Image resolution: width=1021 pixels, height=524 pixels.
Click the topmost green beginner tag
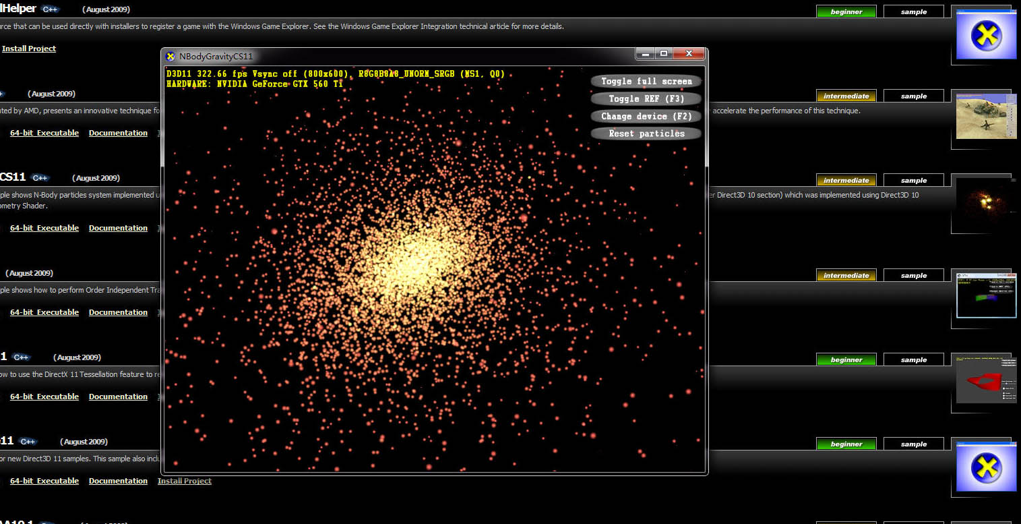(846, 11)
